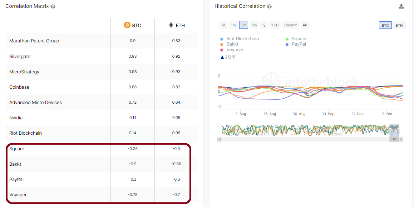The image size is (414, 207).
Task: Click MicroStrategy BTC value 0.98
Action: tap(133, 72)
